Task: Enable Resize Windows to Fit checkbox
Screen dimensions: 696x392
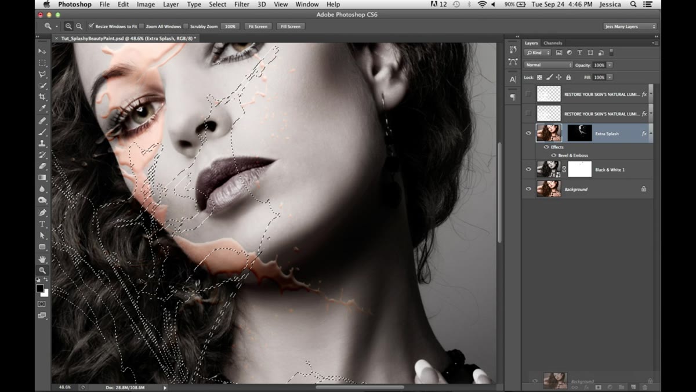Action: [91, 26]
